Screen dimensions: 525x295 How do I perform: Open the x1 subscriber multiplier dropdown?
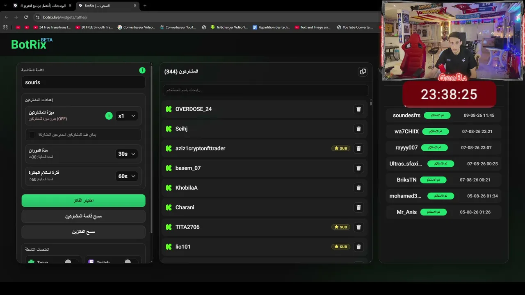[126, 116]
